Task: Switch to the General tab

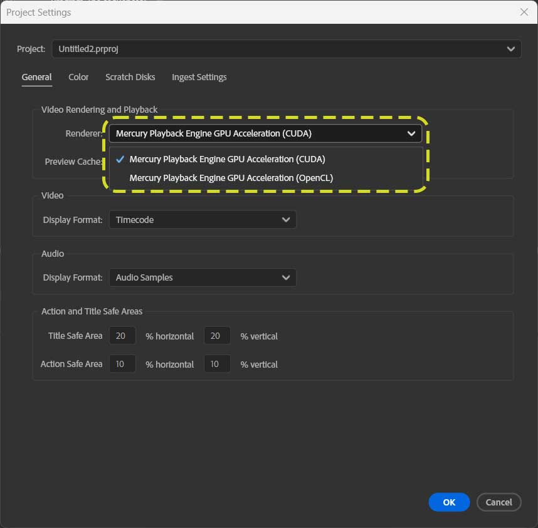Action: [x=36, y=77]
